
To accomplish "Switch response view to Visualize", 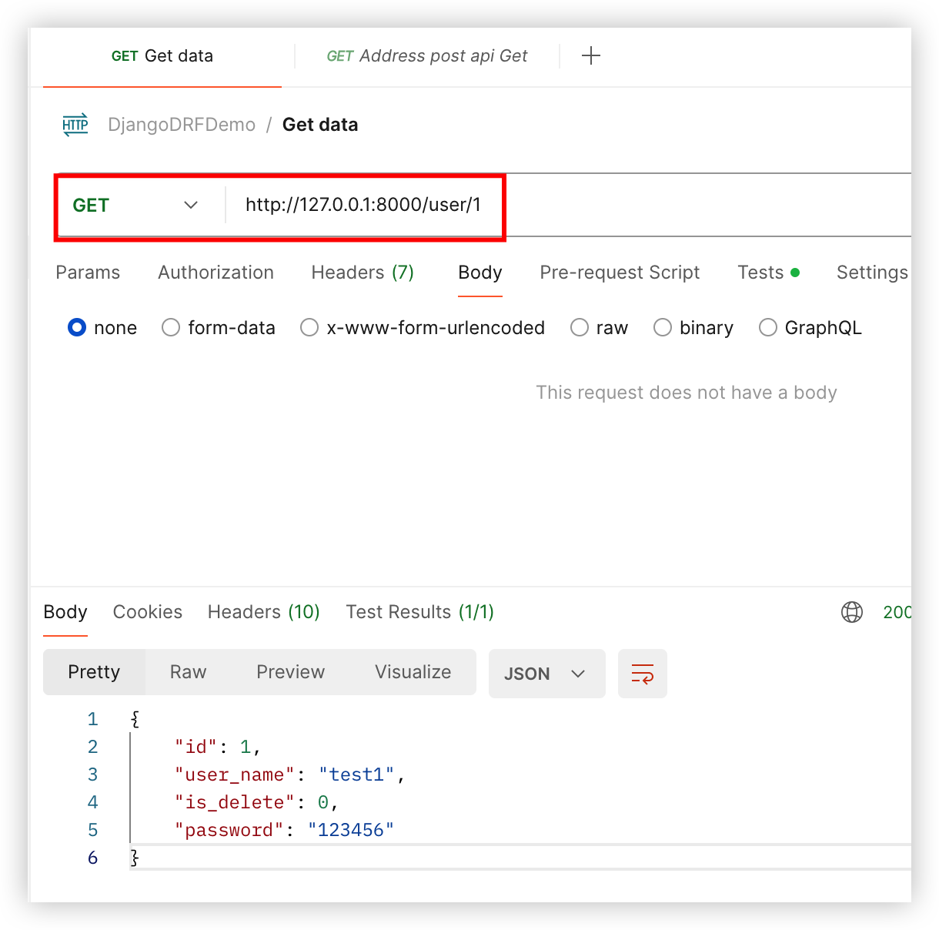I will [x=413, y=672].
